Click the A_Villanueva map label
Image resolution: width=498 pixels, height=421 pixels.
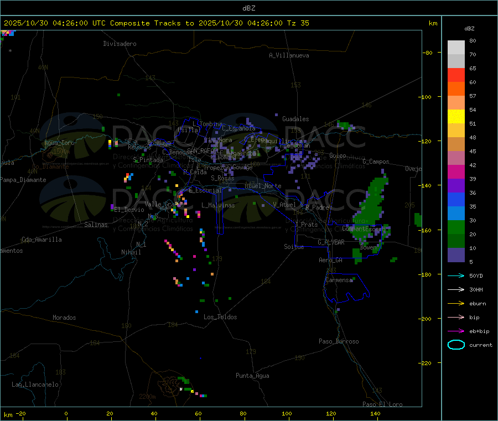[x=289, y=55]
